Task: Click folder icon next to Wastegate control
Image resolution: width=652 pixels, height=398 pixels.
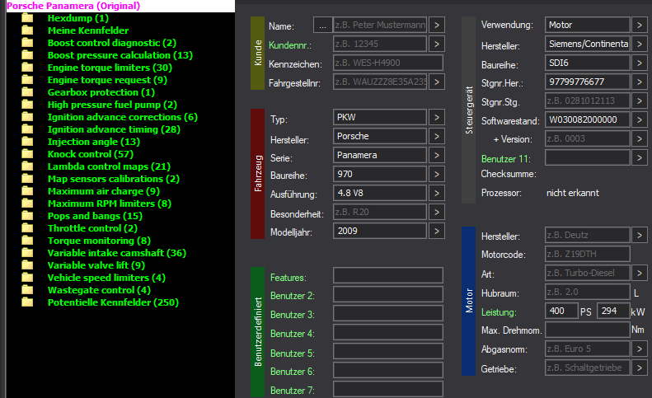Action: click(x=27, y=290)
